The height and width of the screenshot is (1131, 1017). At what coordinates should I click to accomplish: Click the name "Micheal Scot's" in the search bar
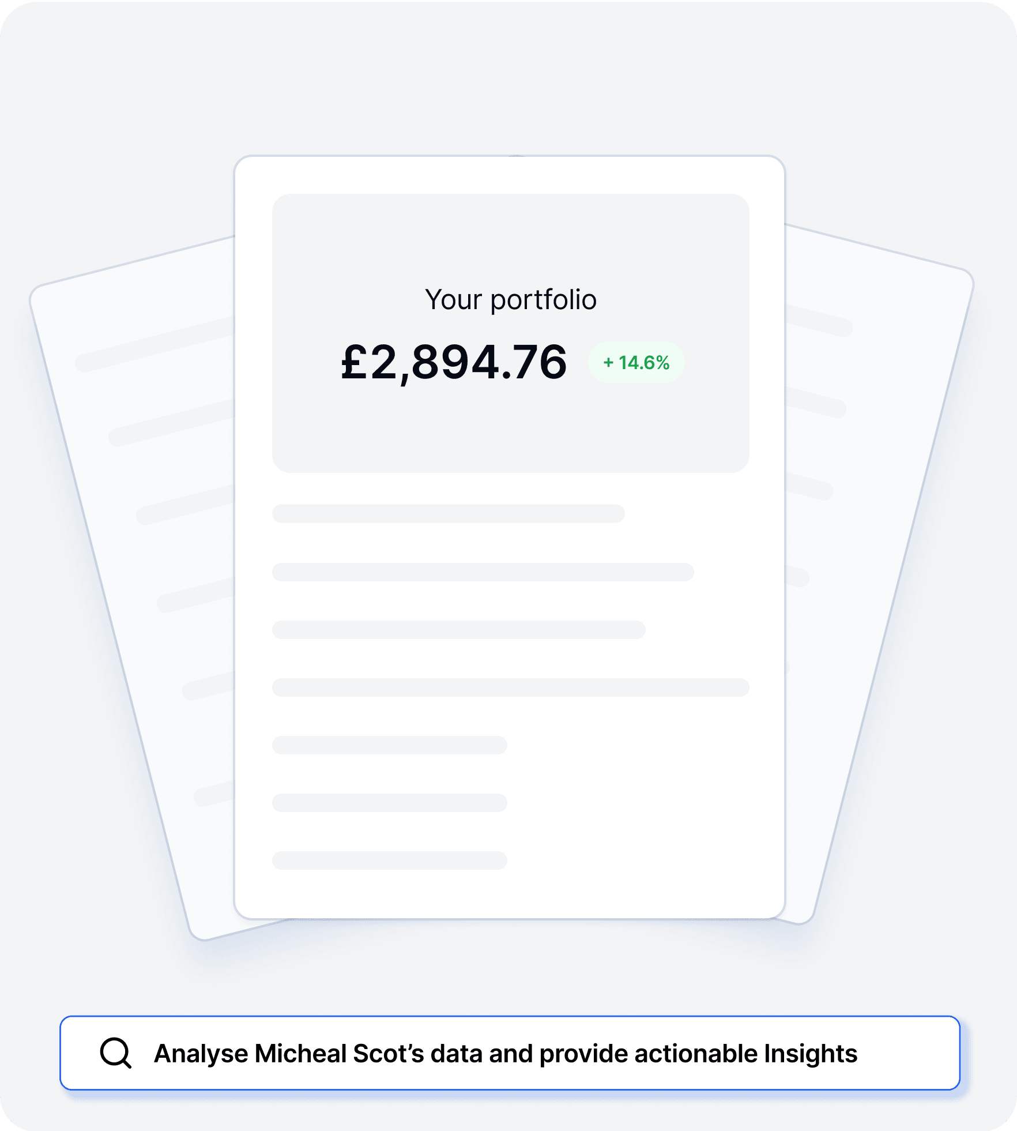click(340, 1054)
